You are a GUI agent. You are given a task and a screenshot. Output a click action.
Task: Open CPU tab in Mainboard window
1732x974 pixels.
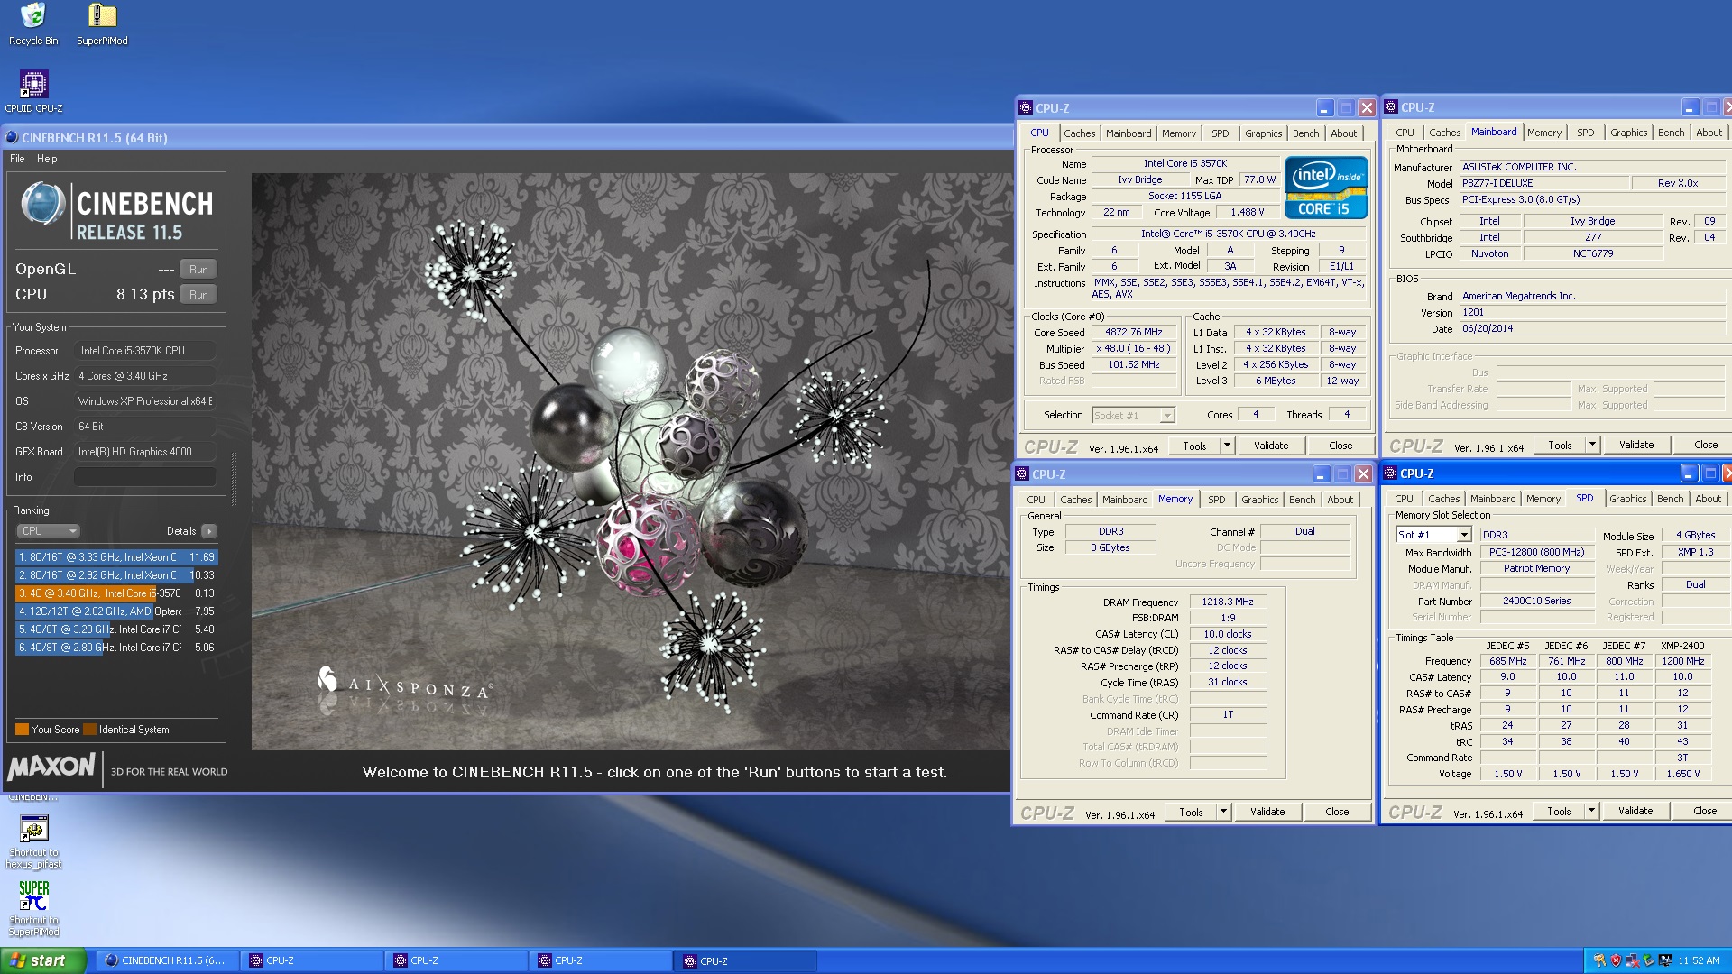1405,133
